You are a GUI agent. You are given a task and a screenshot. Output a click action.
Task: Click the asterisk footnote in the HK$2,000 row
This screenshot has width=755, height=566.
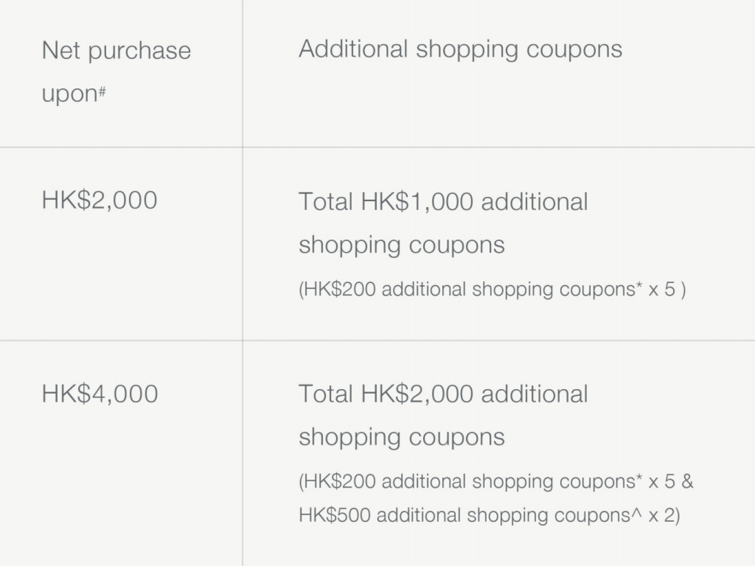click(639, 286)
